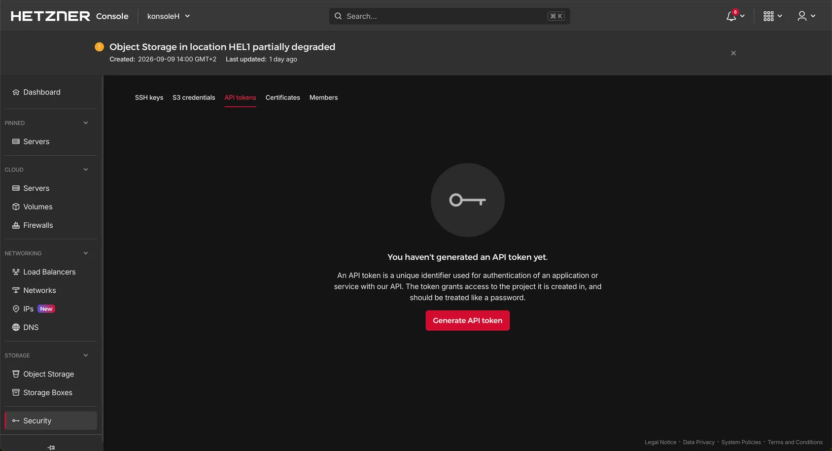Screen dimensions: 832x451
Task: Open the user account icon menu
Action: [x=802, y=16]
